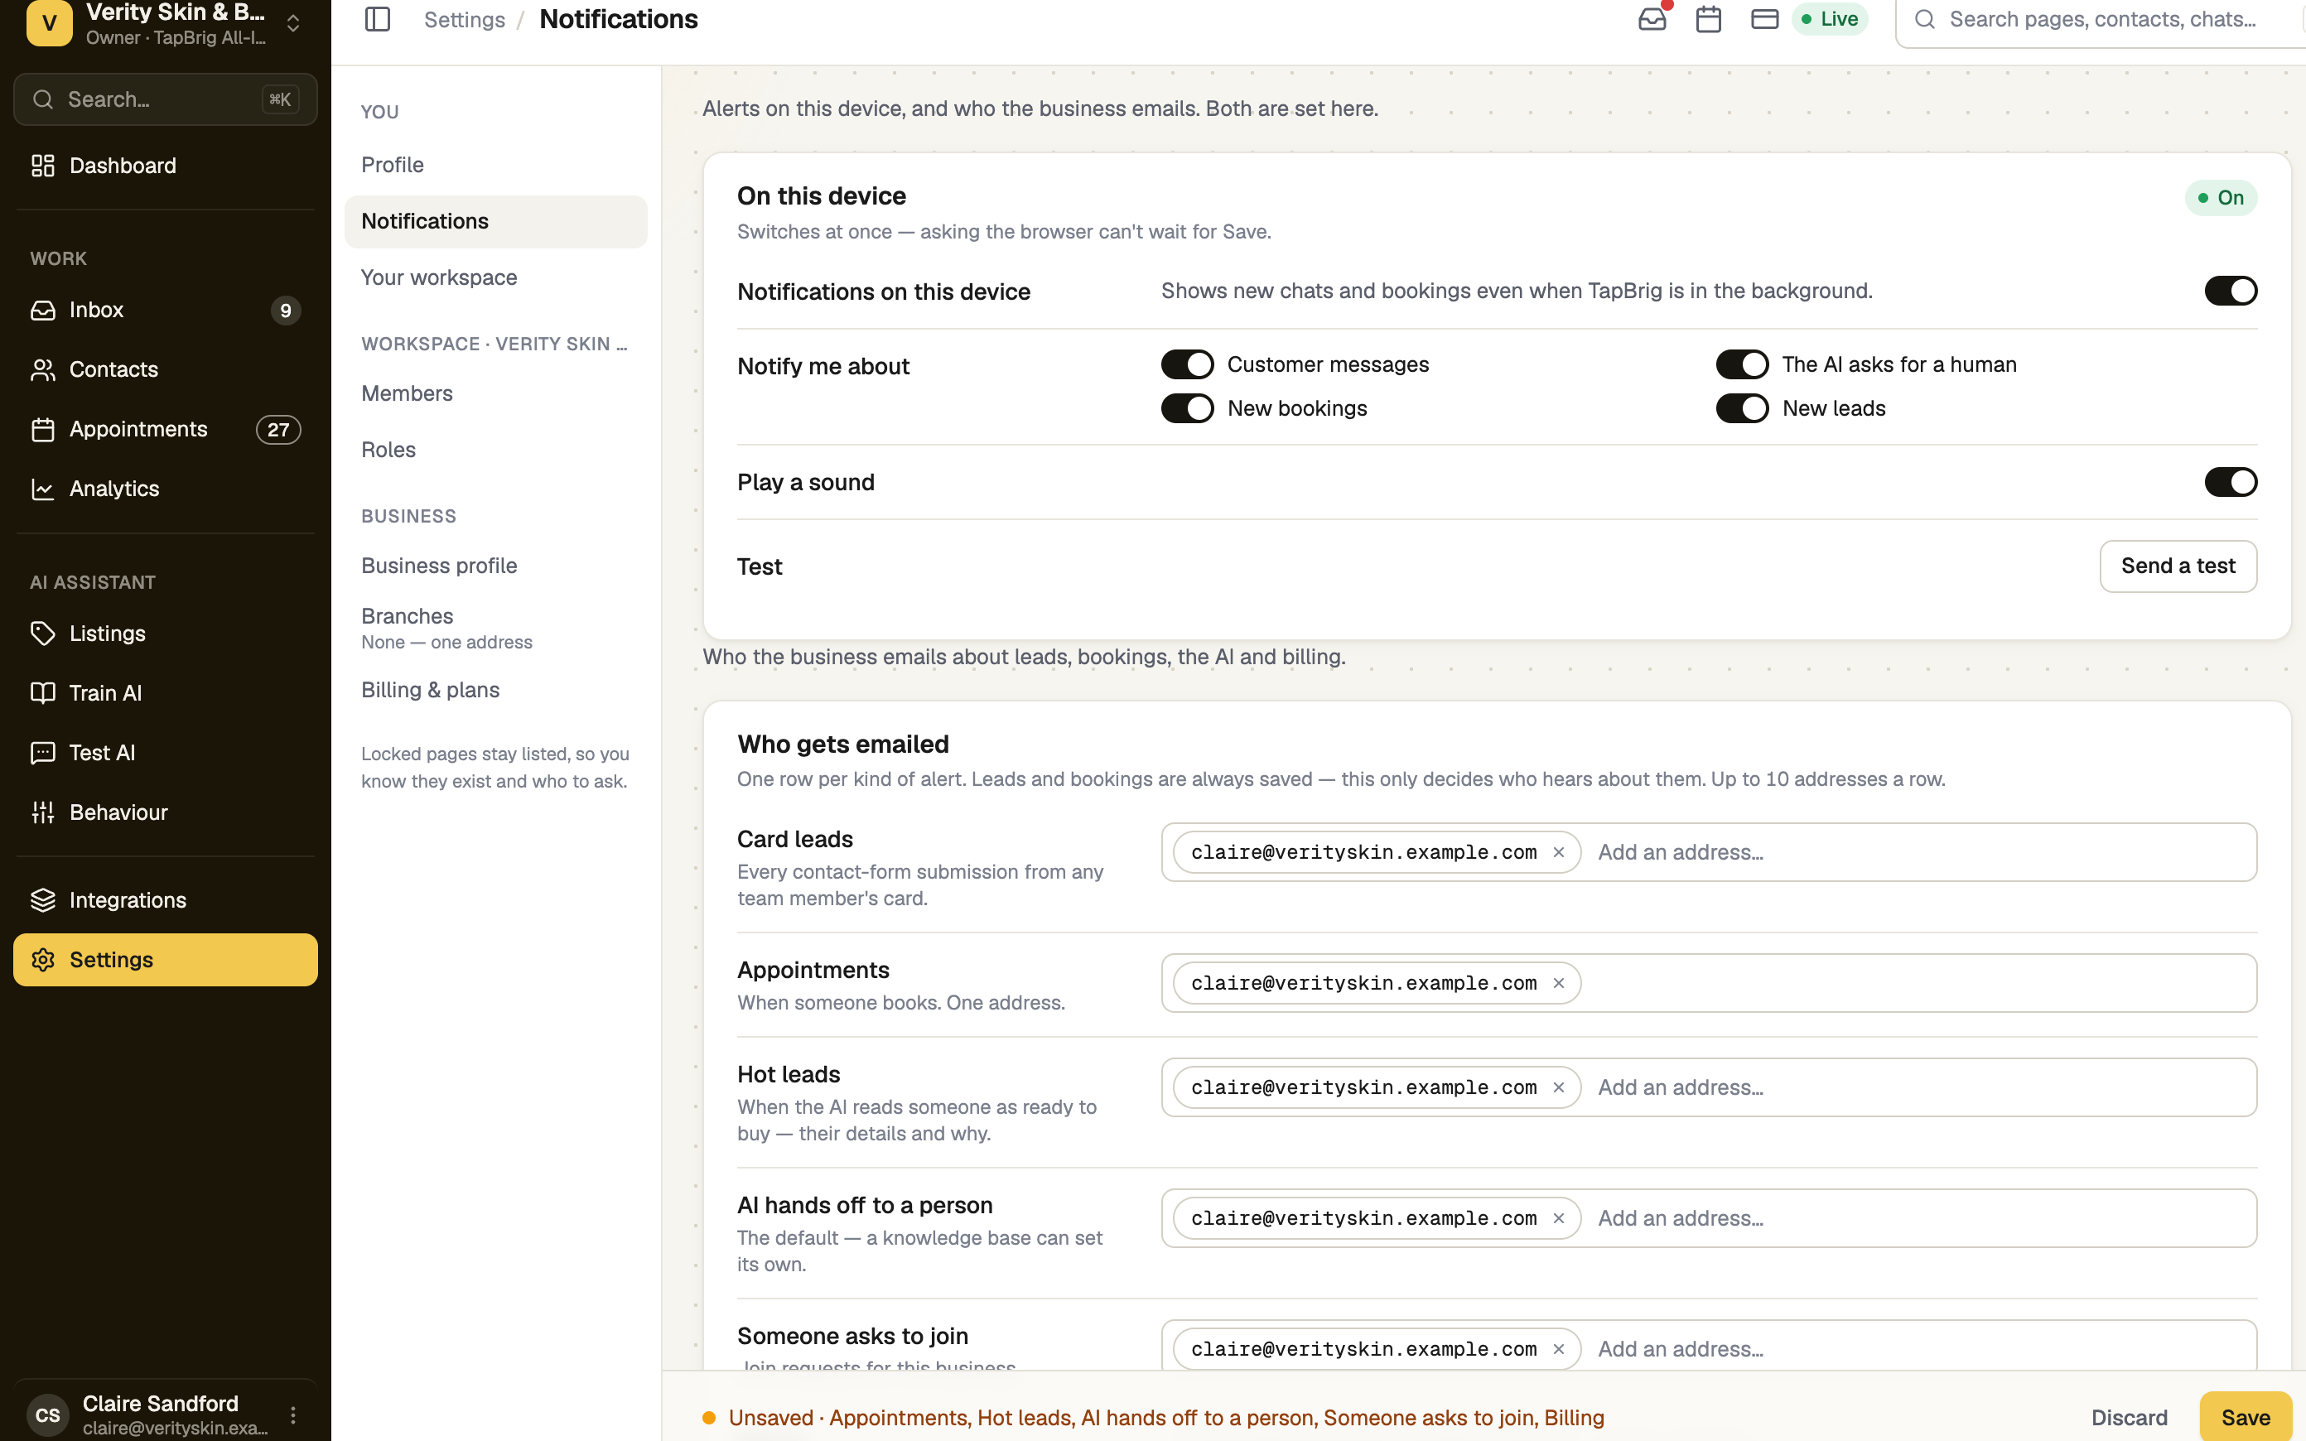Open the inbox tray icon in top bar

coord(1652,19)
